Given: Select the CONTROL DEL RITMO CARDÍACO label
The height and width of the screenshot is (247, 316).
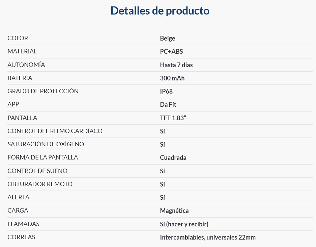Looking at the screenshot, I should coord(55,131).
